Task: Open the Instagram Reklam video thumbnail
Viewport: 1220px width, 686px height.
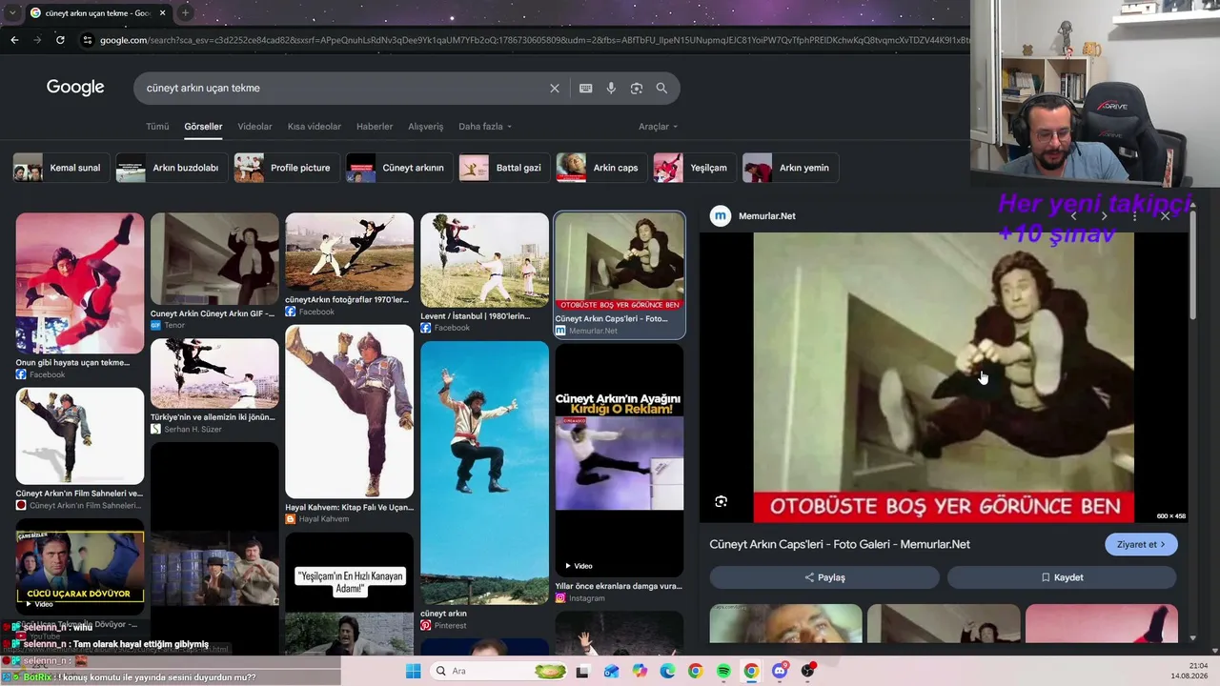Action: point(620,460)
